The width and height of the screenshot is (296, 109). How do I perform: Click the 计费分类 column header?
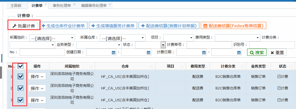tap(228, 66)
